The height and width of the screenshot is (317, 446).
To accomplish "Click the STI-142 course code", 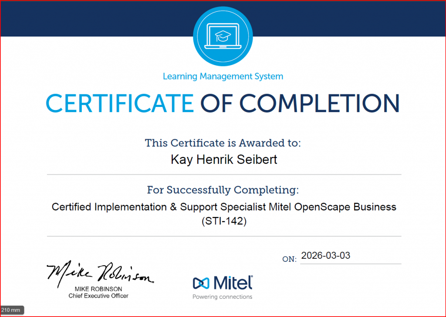I will (224, 221).
